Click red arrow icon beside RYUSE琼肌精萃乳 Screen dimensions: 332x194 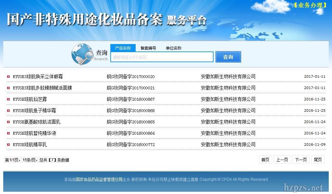(8, 145)
